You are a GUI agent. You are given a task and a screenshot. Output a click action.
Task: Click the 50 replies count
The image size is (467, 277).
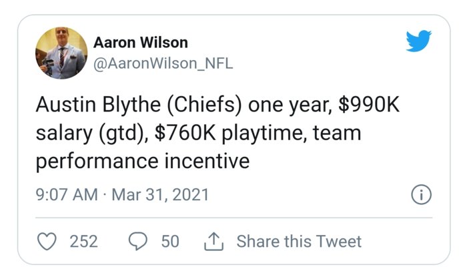171,241
